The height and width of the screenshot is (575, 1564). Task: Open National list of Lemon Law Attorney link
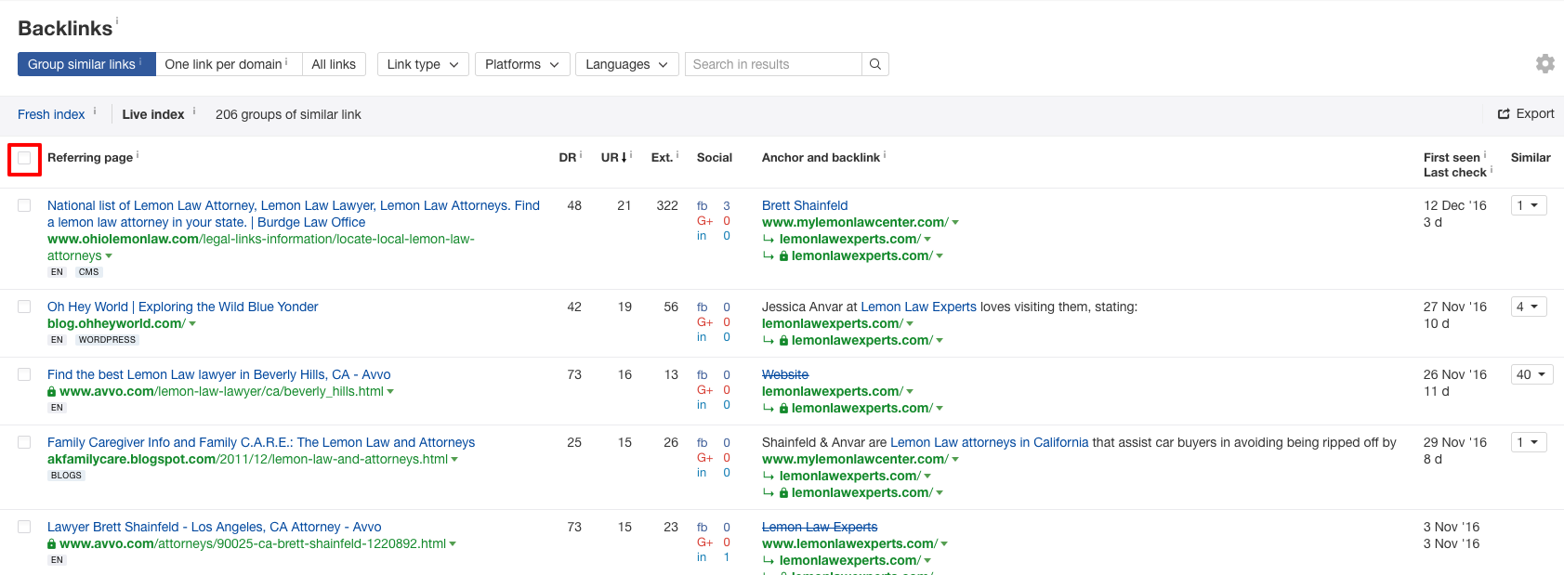tap(294, 214)
